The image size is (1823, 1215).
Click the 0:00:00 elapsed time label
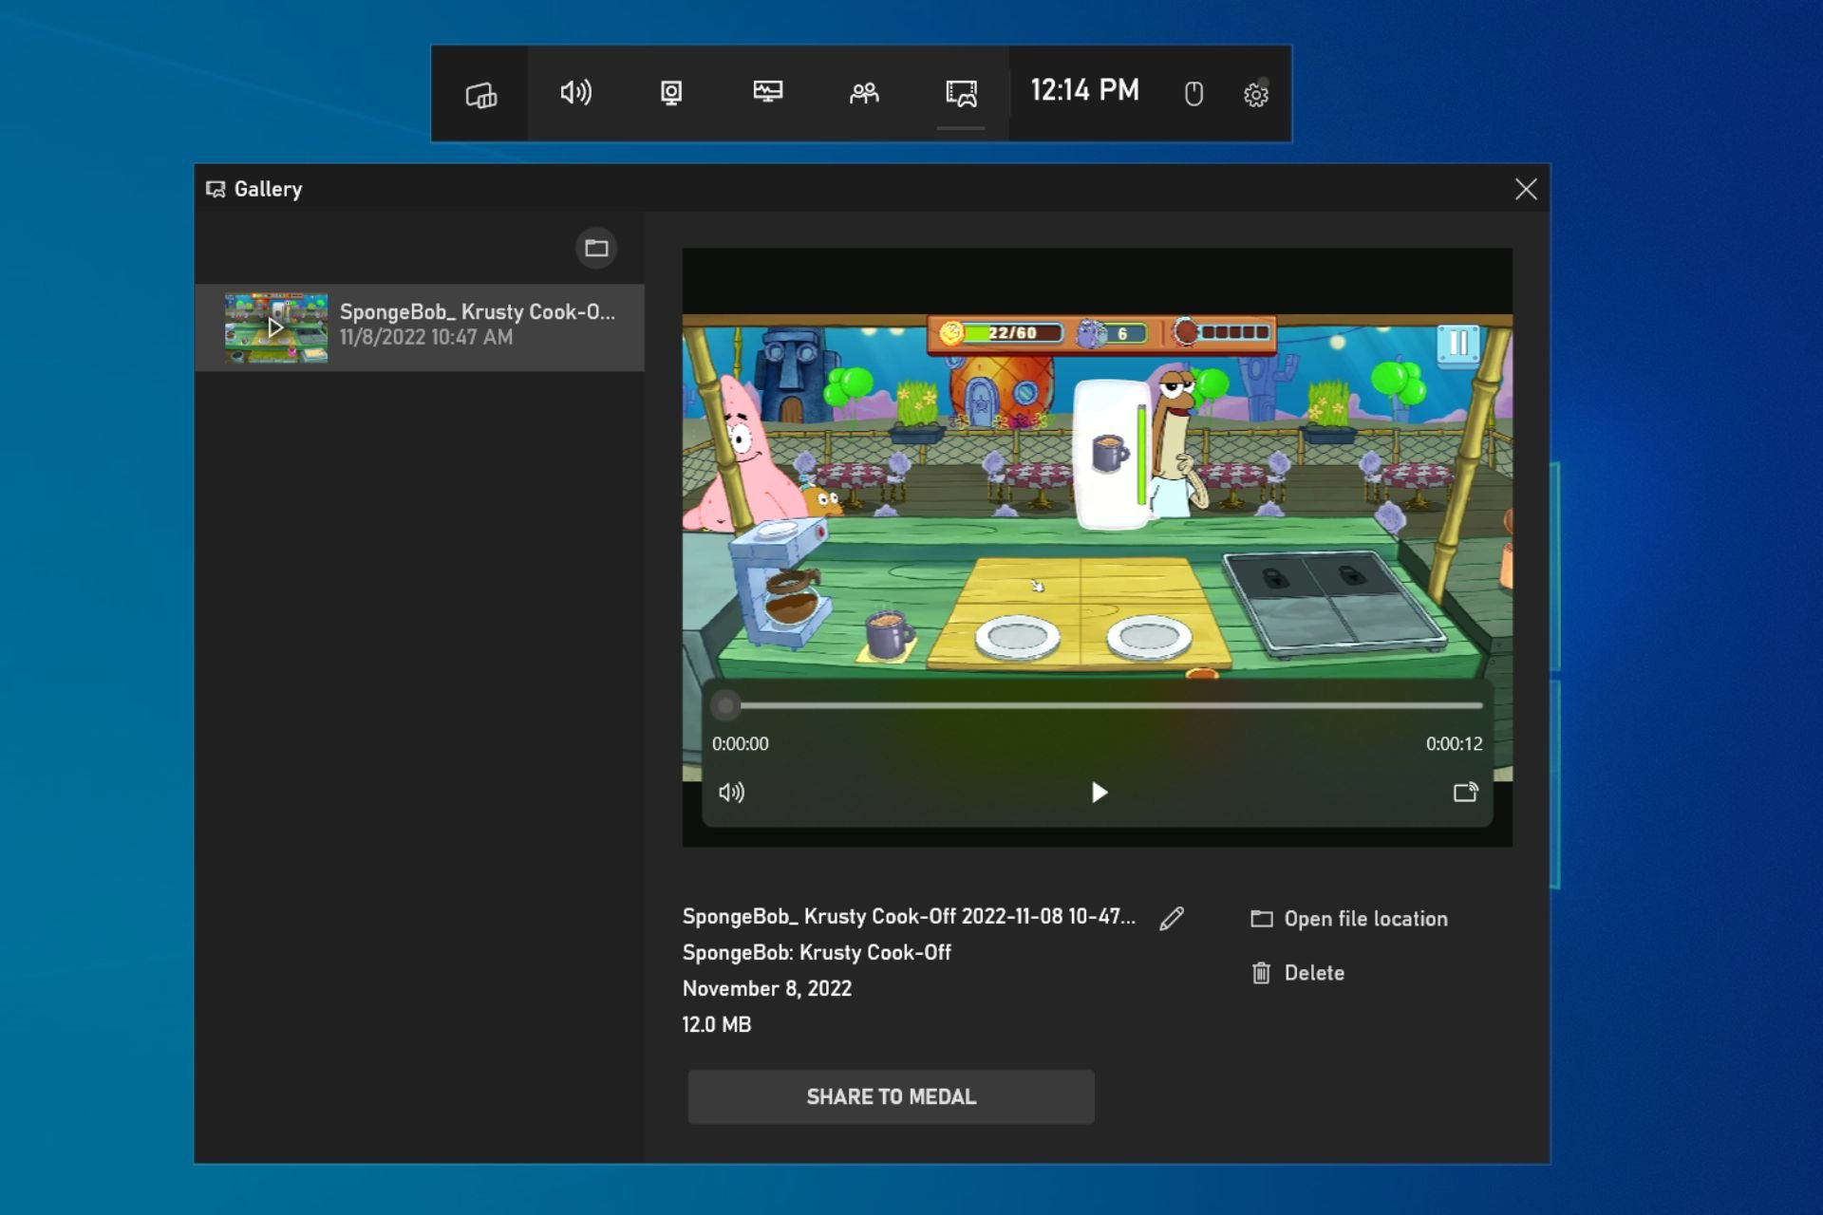coord(741,744)
